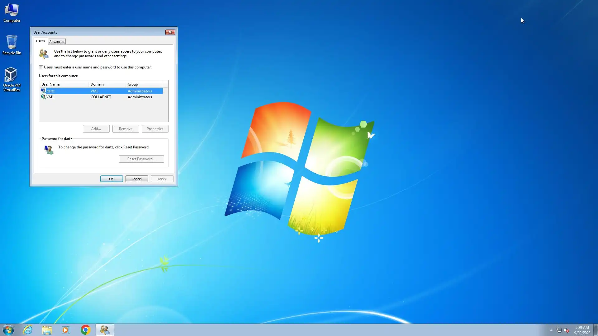Image resolution: width=598 pixels, height=336 pixels.
Task: Open Google Chrome from the taskbar
Action: pyautogui.click(x=85, y=330)
